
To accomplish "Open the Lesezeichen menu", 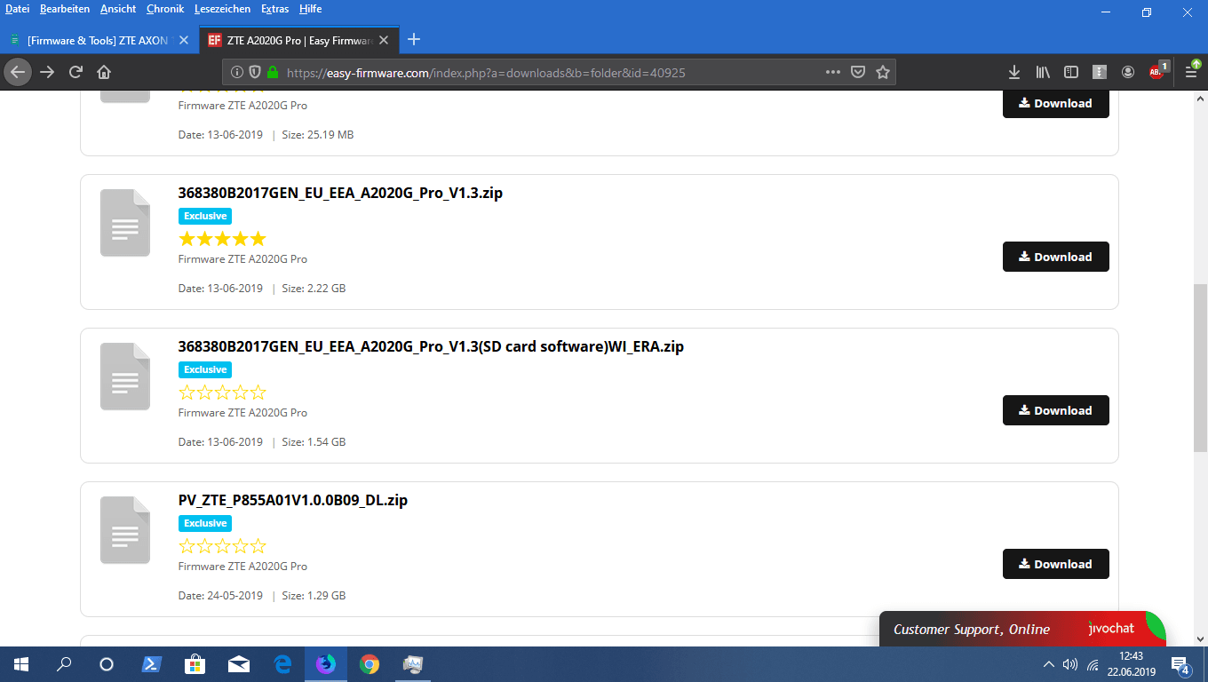I will click(222, 9).
